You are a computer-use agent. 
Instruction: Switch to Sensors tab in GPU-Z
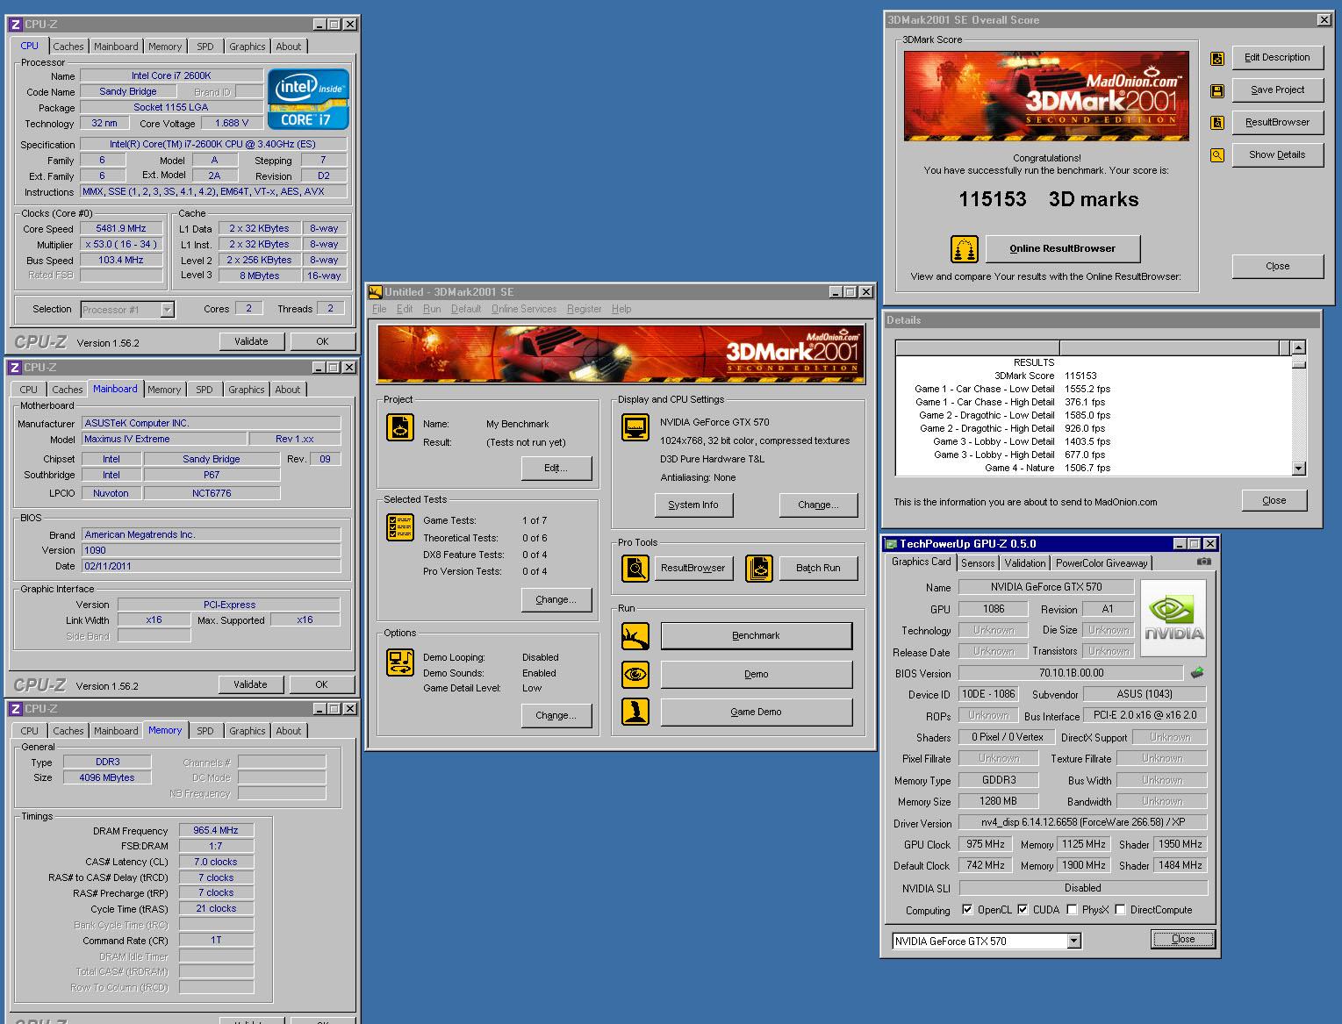(978, 563)
